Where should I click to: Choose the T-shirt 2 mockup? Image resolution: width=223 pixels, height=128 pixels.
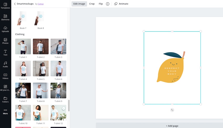coord(41,46)
